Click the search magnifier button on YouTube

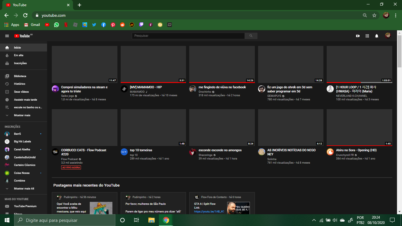251,36
